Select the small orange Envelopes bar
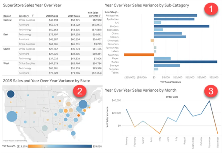Screen dimensions: 222x153 tap(152, 41)
